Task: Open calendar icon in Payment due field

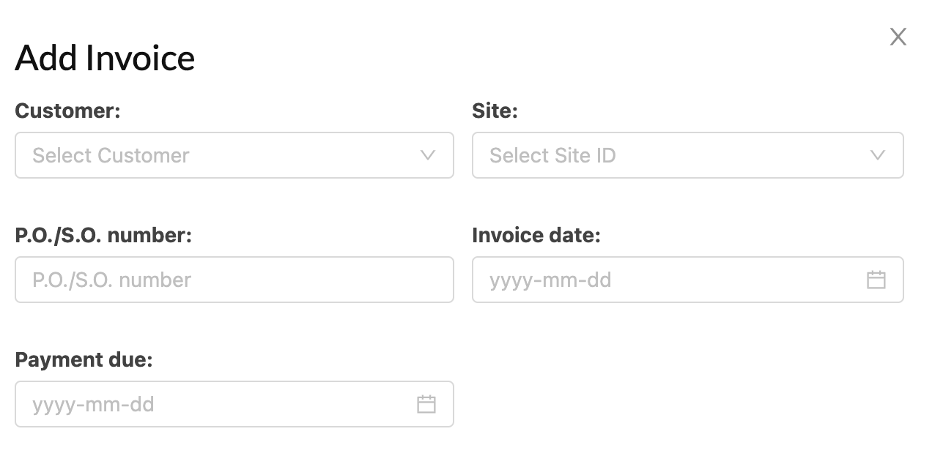Action: pyautogui.click(x=426, y=404)
